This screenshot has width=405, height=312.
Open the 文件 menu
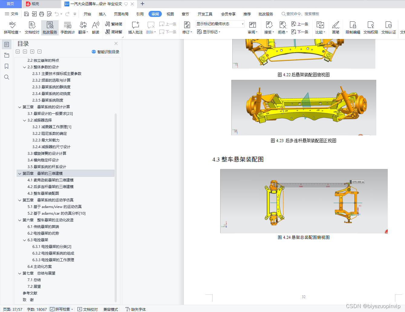[x=11, y=14]
